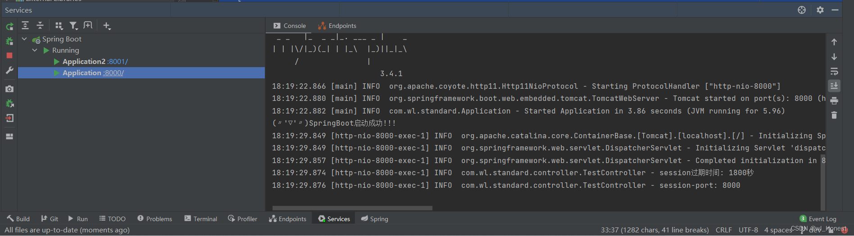854x236 pixels.
Task: Toggle soft-wrap in the console
Action: (834, 71)
